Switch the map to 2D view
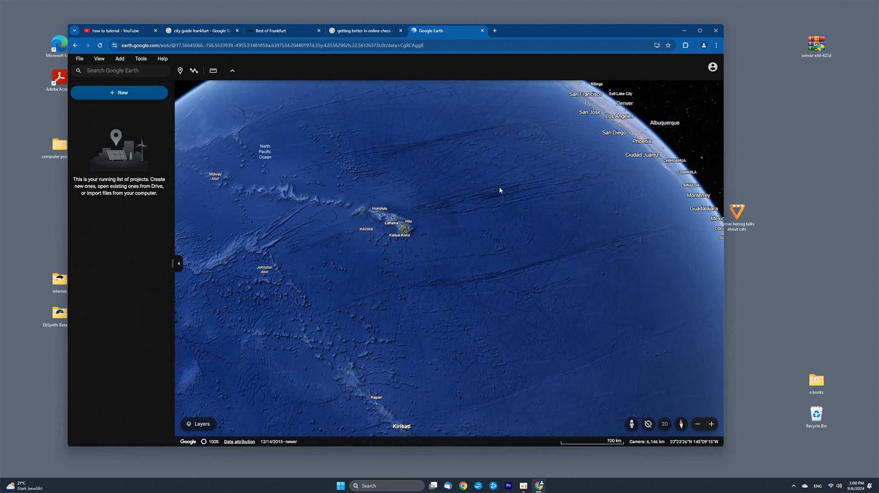The image size is (879, 493). (x=665, y=424)
